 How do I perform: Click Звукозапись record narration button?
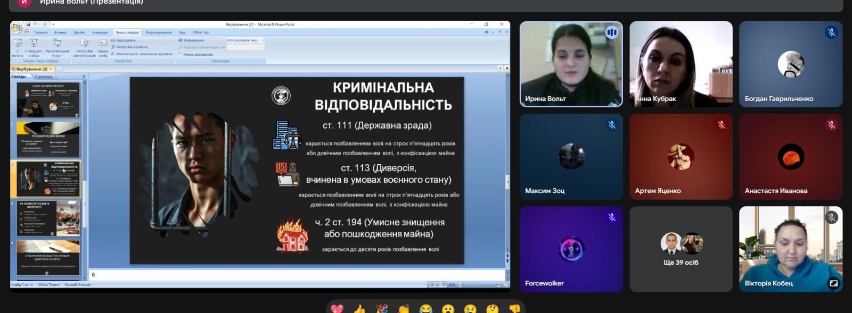[x=126, y=40]
